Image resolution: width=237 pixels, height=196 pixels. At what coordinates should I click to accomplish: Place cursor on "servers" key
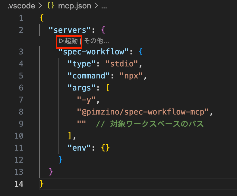pos(70,30)
